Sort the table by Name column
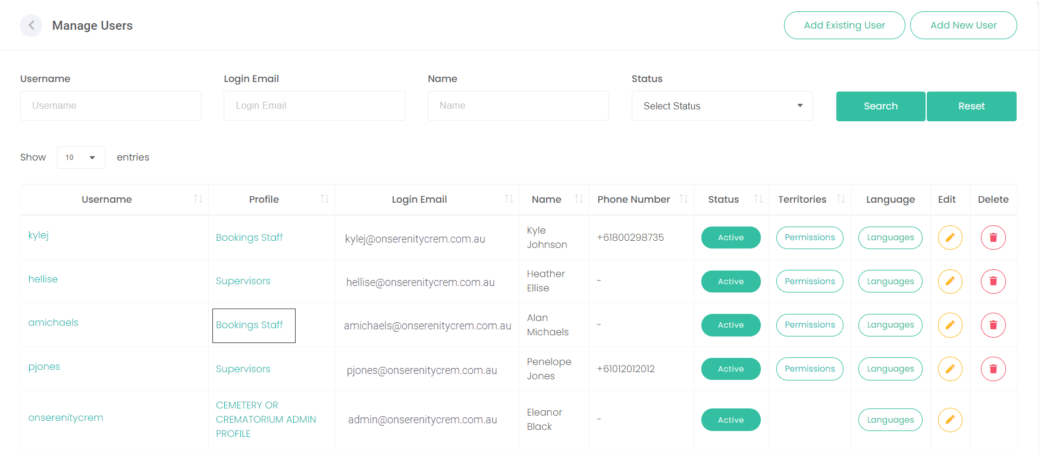The image size is (1041, 456). [x=579, y=199]
